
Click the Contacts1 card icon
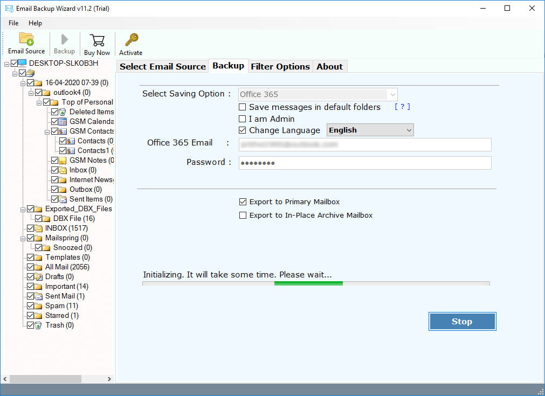click(71, 151)
